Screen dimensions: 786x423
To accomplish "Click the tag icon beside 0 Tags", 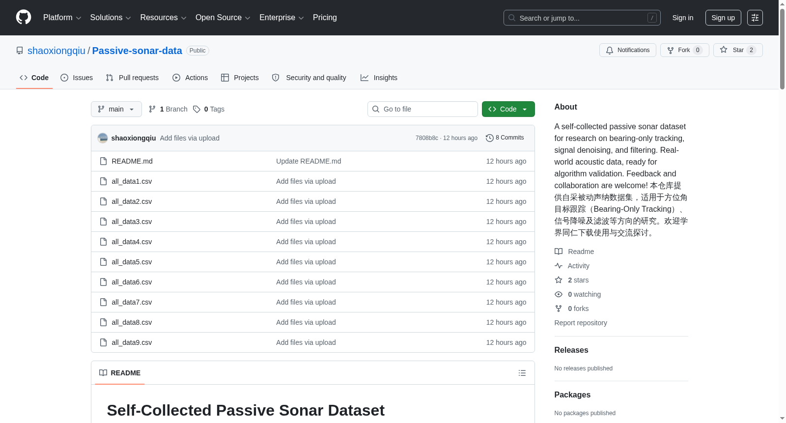I will (x=196, y=109).
